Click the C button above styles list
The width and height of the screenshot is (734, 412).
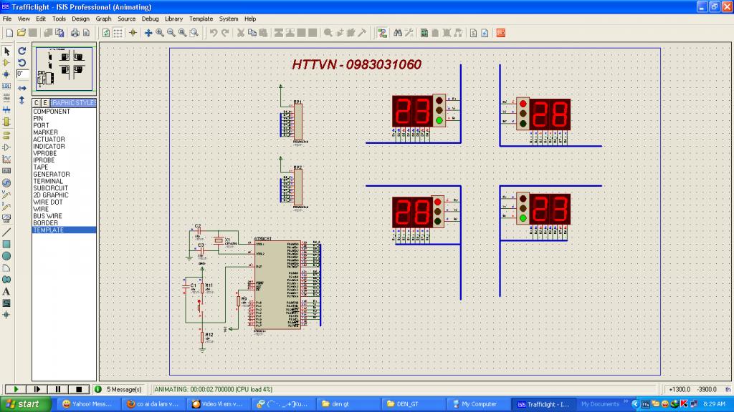[x=37, y=103]
